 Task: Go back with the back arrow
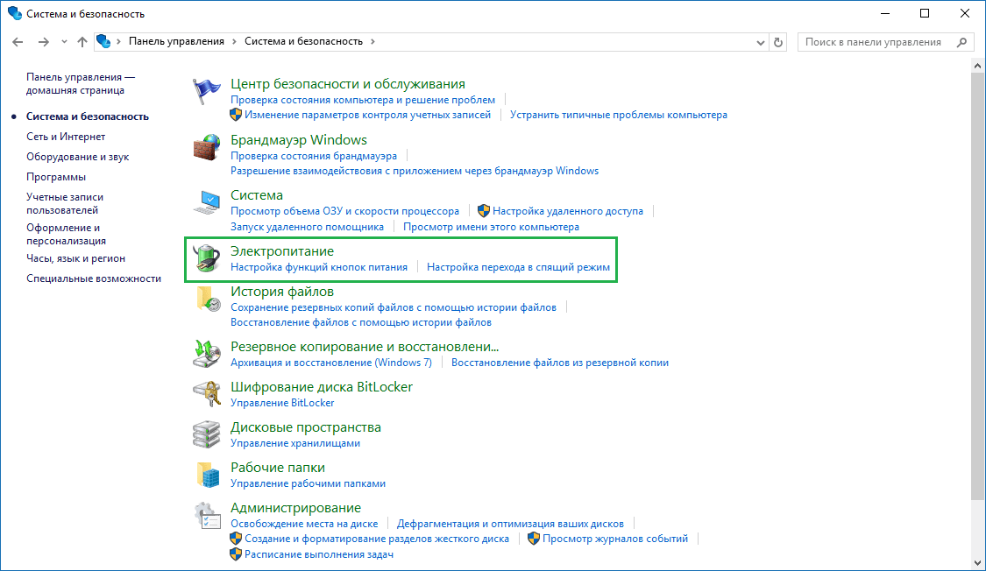(18, 42)
